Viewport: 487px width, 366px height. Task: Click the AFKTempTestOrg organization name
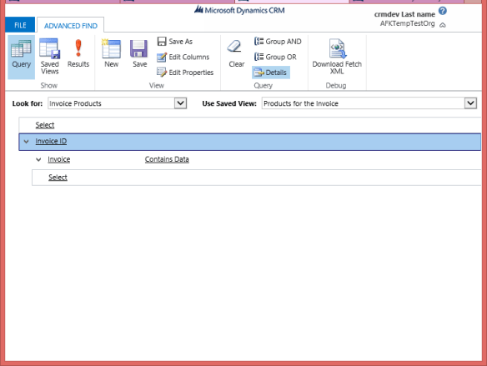pyautogui.click(x=407, y=23)
